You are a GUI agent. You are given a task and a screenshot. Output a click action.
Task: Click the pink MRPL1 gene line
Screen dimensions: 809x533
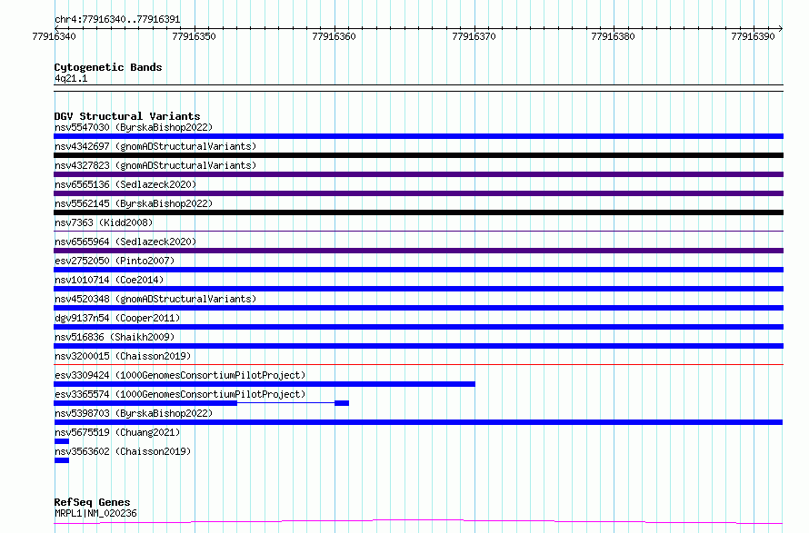[x=418, y=522]
